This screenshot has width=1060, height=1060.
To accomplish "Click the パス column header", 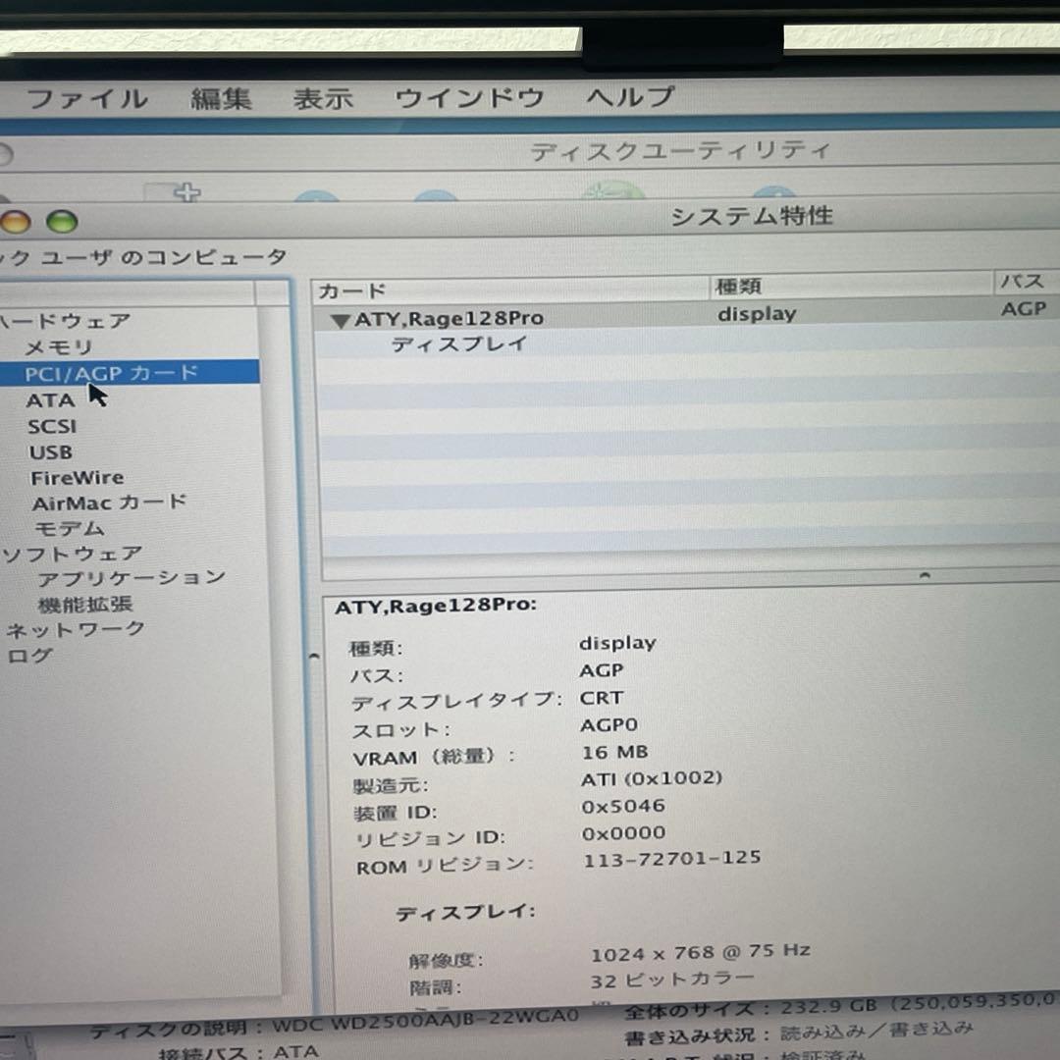I will pos(1024,282).
